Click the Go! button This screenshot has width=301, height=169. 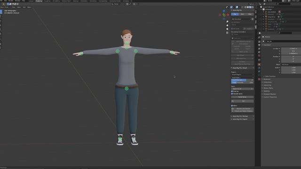click(242, 101)
